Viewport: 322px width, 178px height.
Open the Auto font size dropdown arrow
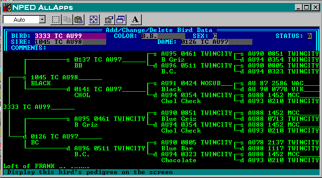[42, 20]
